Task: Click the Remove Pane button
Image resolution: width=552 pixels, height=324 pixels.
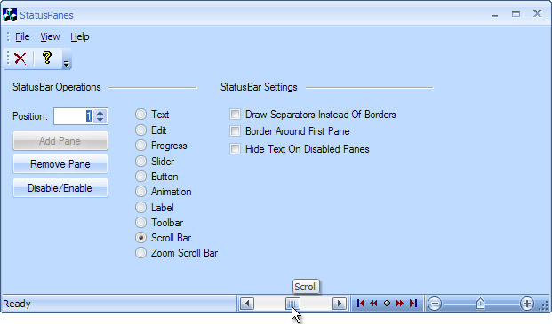Action: coord(60,164)
